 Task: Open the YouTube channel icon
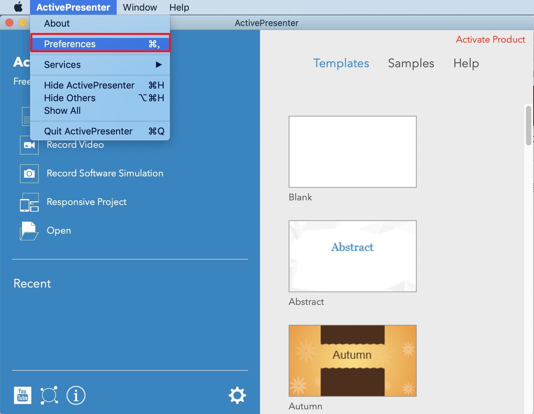click(x=23, y=395)
